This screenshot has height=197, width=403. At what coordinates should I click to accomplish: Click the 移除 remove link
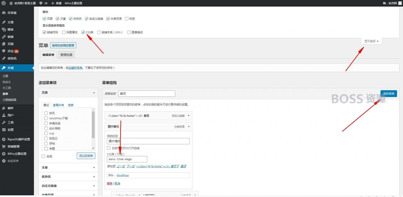click(x=109, y=183)
